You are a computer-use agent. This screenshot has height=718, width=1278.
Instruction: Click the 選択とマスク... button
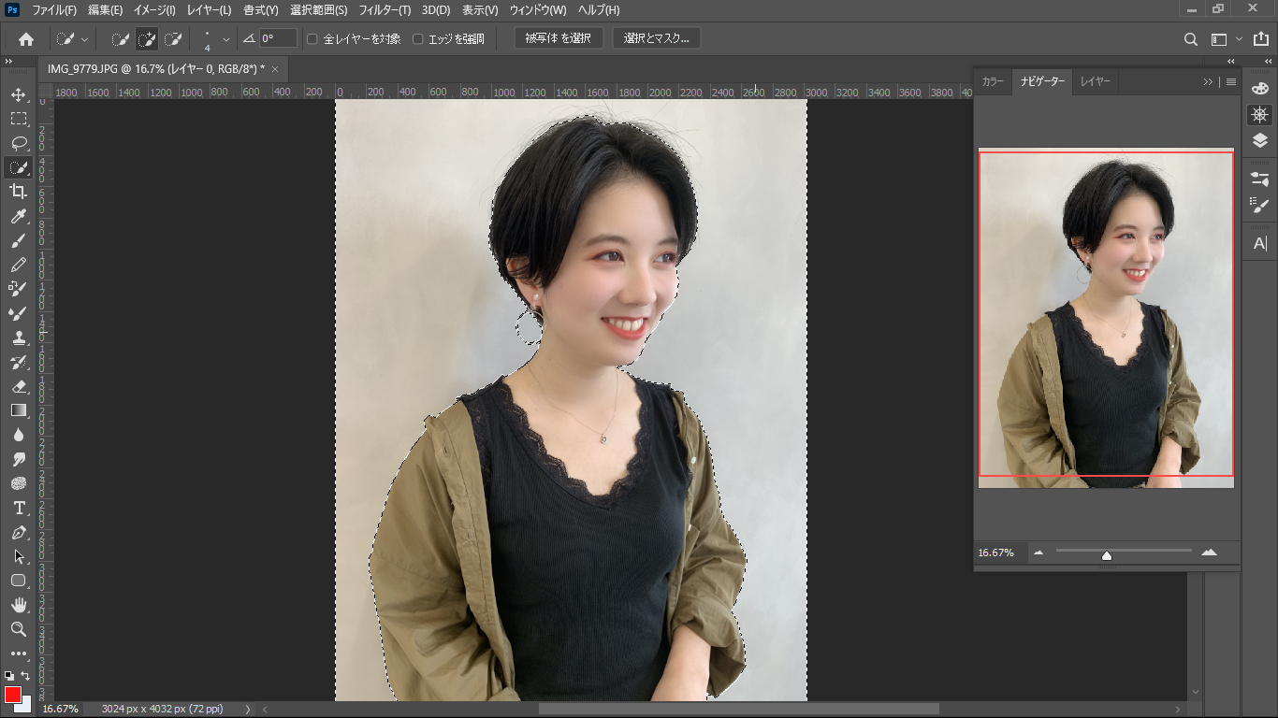(x=656, y=38)
